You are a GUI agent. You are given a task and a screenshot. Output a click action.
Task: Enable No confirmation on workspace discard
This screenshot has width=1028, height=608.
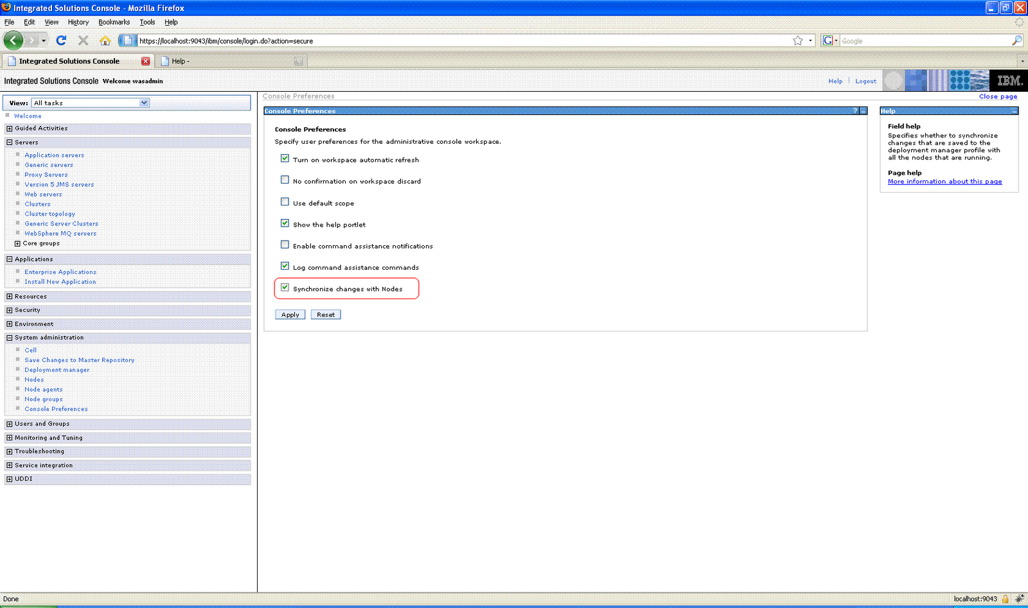[x=285, y=180]
